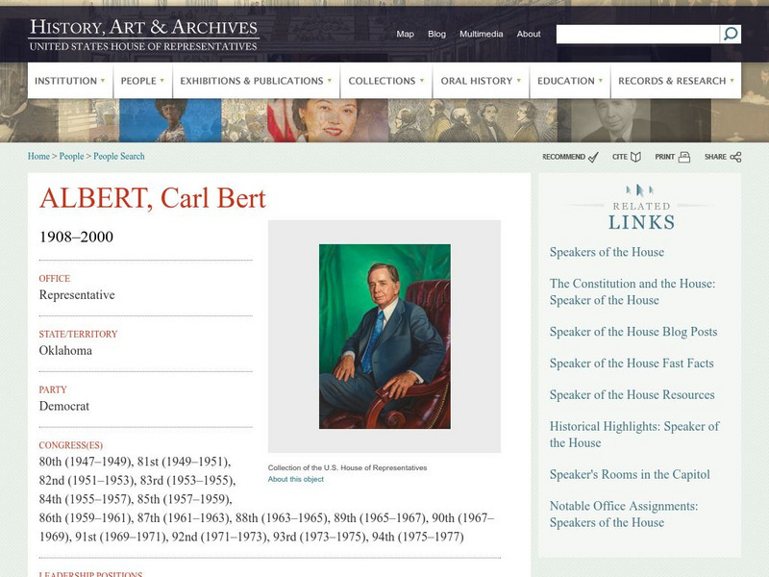
Task: Click the Cite book icon
Action: pyautogui.click(x=634, y=157)
